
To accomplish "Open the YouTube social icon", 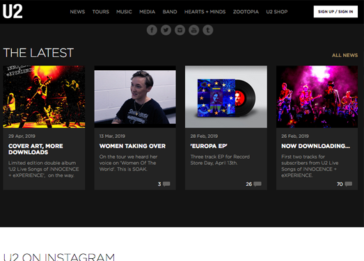I will pyautogui.click(x=194, y=30).
